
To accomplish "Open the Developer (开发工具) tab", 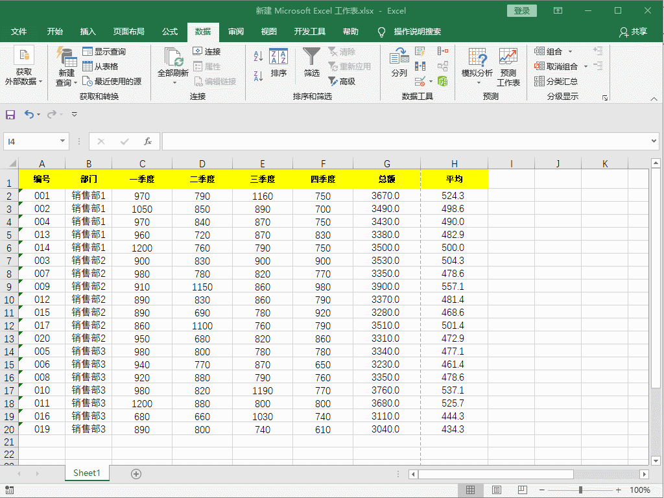I will [x=310, y=32].
